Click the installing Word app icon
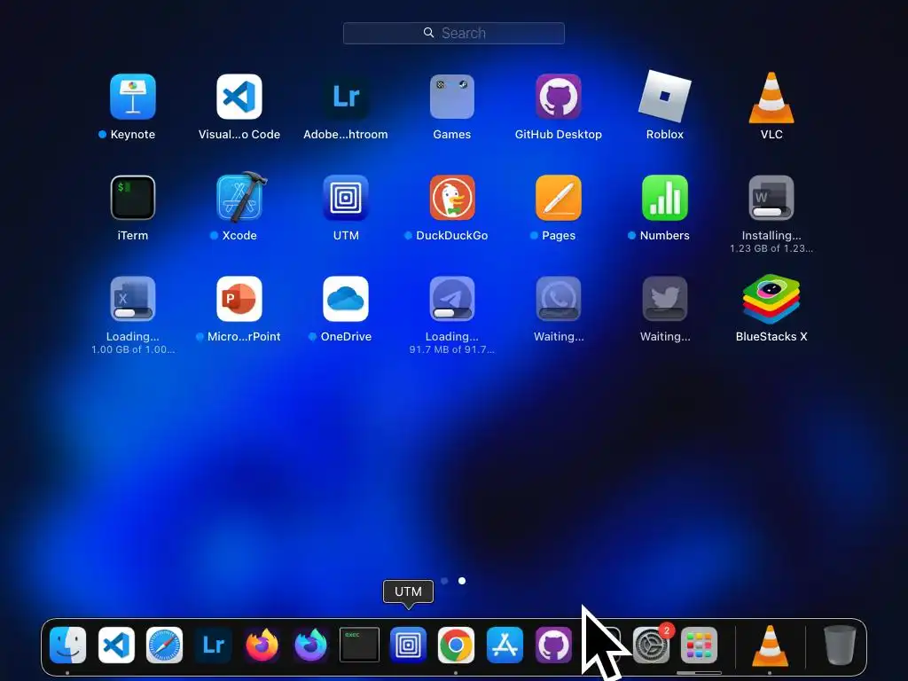This screenshot has width=908, height=681. (771, 198)
